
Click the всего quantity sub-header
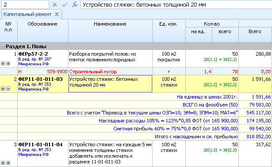[x=225, y=34]
